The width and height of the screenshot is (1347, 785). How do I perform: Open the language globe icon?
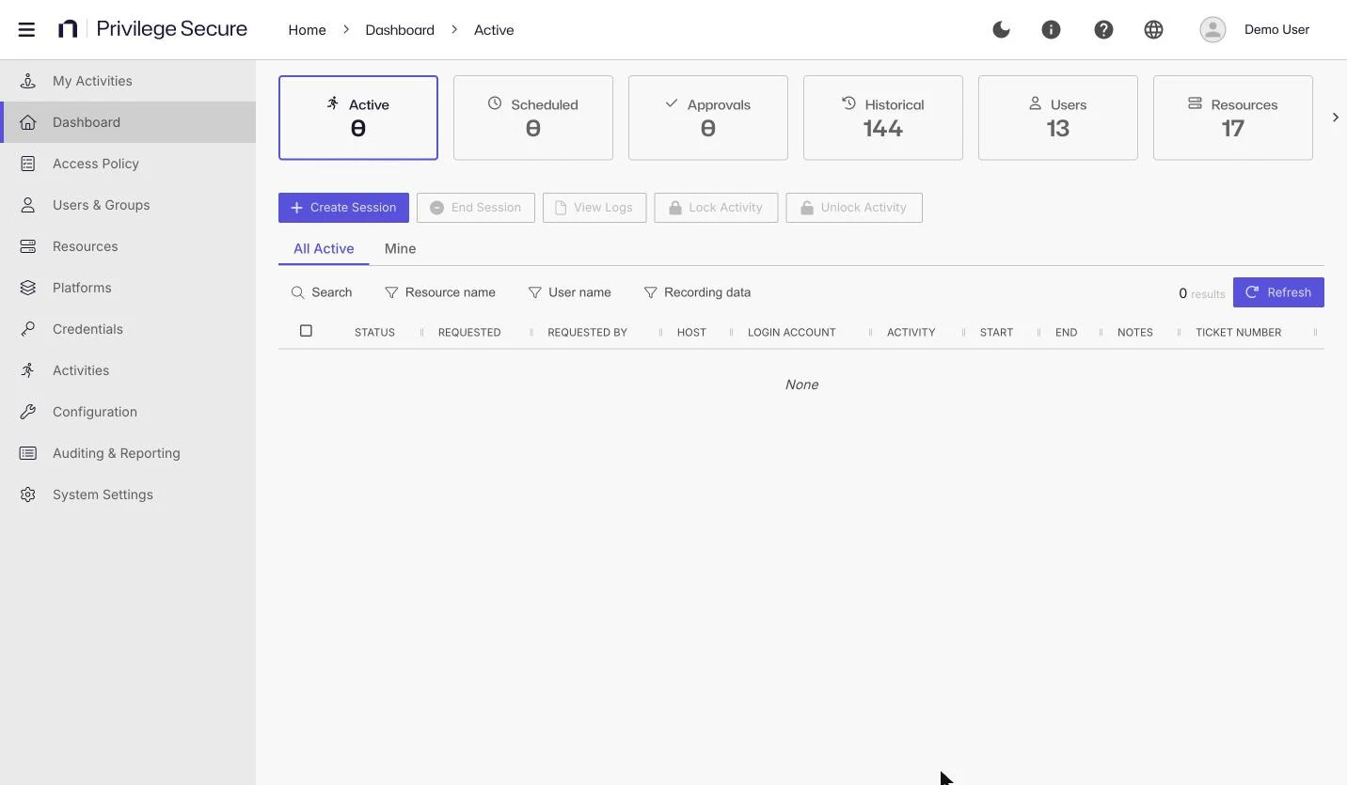pyautogui.click(x=1153, y=29)
